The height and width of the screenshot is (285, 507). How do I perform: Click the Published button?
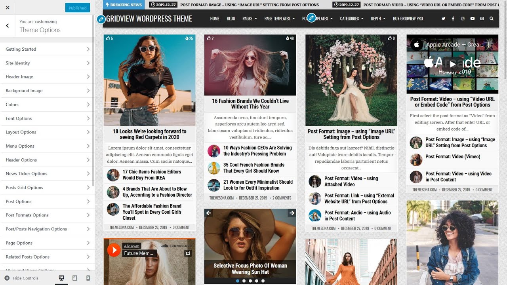pos(78,8)
